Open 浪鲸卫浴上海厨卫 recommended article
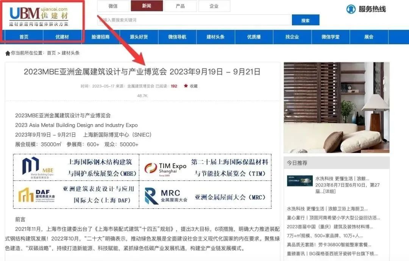The width and height of the screenshot is (409, 261). coord(327,209)
